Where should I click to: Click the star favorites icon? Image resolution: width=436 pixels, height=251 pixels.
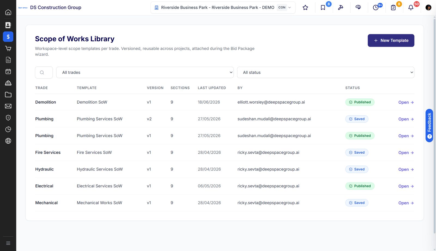coord(305,8)
